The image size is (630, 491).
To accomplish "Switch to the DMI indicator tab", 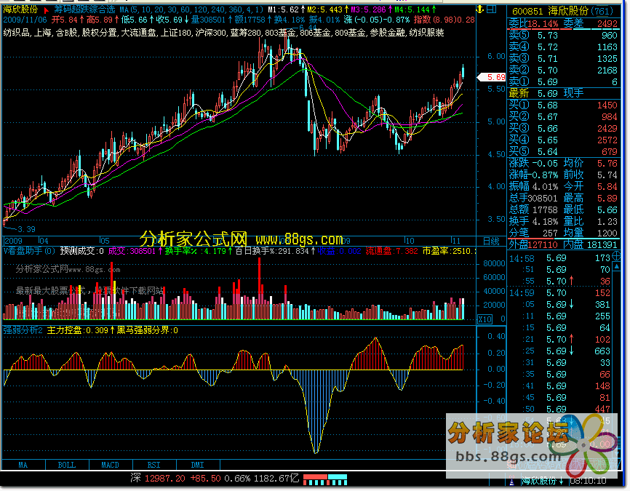I will click(x=198, y=465).
